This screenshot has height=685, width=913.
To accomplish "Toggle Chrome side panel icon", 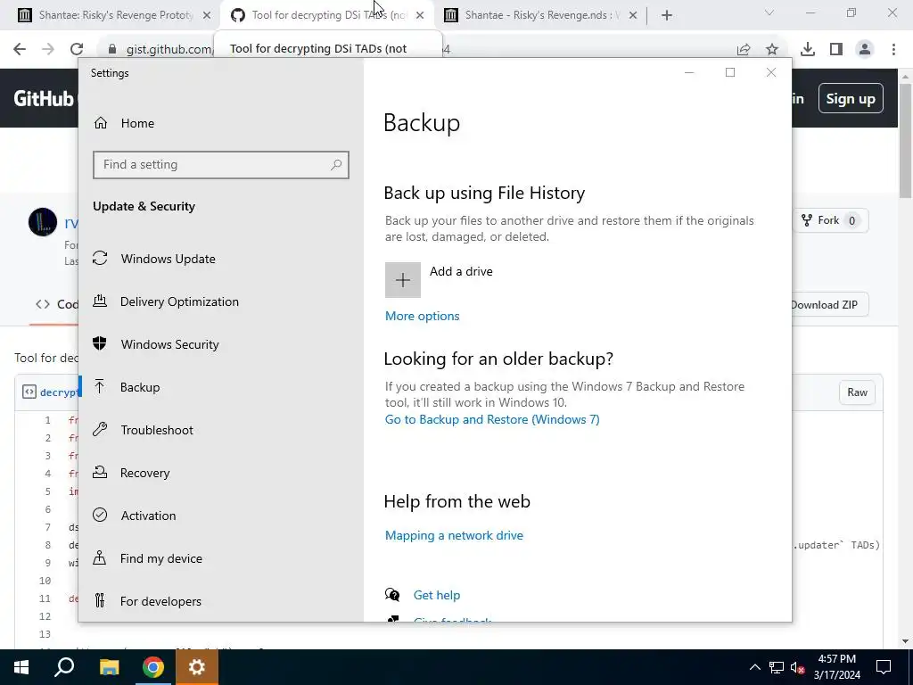I will 836,50.
